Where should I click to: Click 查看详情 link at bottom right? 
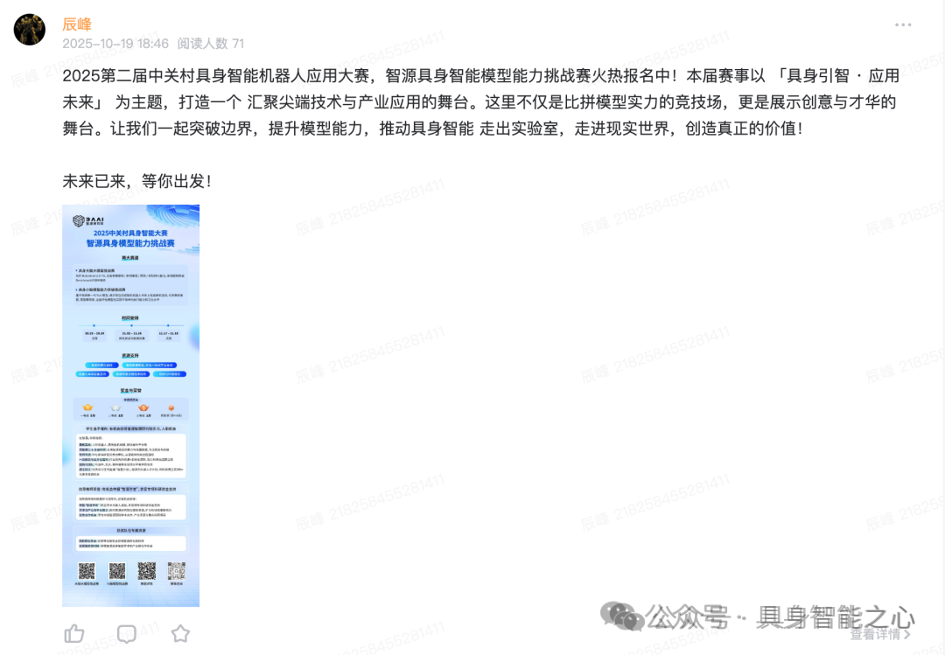click(879, 634)
